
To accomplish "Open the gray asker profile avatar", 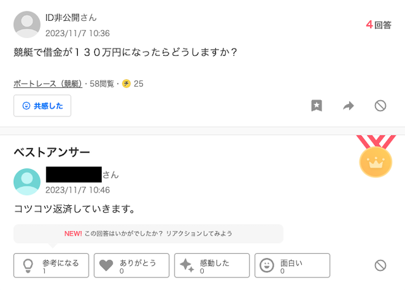I will point(27,25).
